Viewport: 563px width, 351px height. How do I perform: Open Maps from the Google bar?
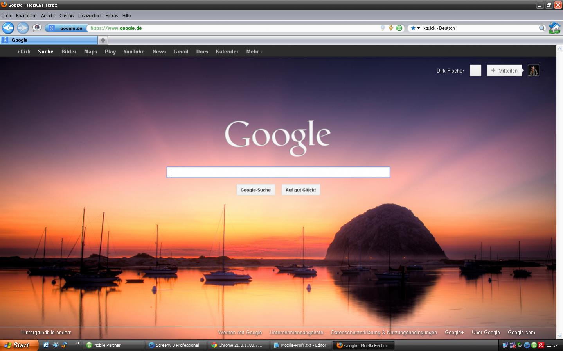[x=90, y=52]
